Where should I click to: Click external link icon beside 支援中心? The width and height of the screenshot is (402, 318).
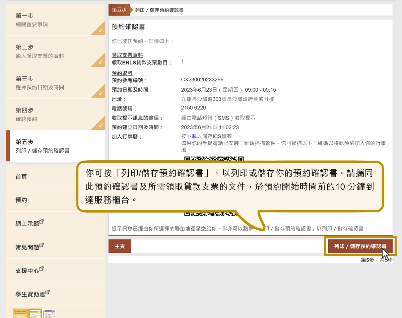42,269
